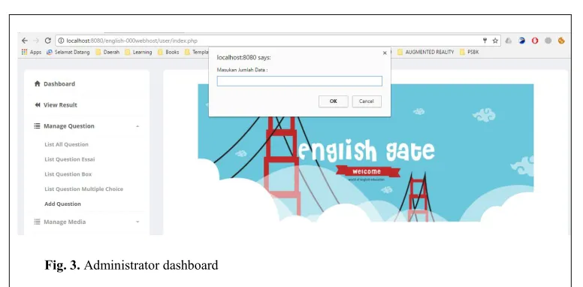Click the Masukan Jumlah Data input field

[299, 81]
